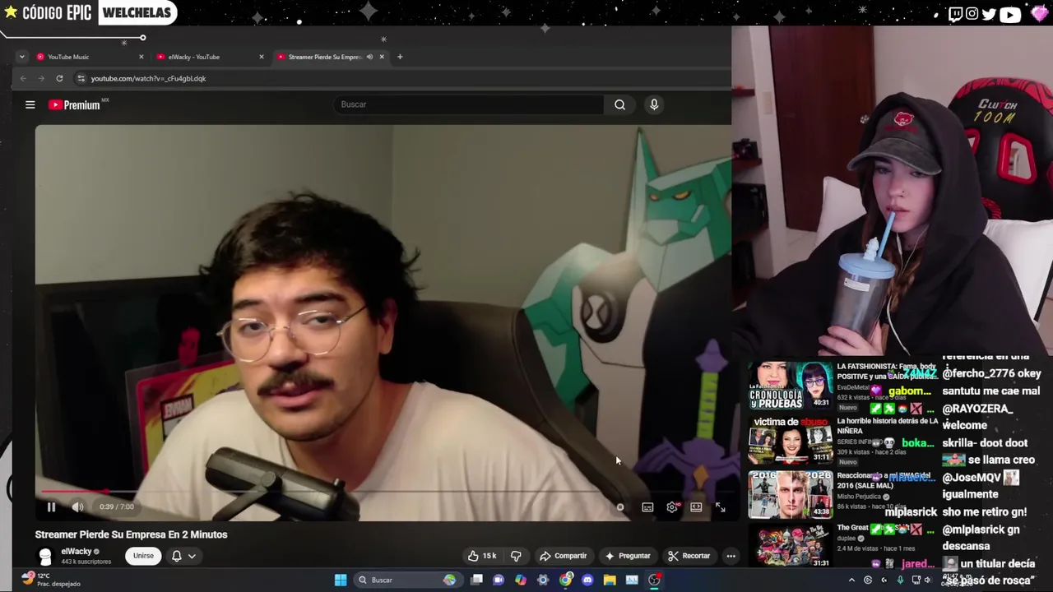Image resolution: width=1053 pixels, height=592 pixels.
Task: Open Chrome from the taskbar
Action: pyautogui.click(x=565, y=580)
